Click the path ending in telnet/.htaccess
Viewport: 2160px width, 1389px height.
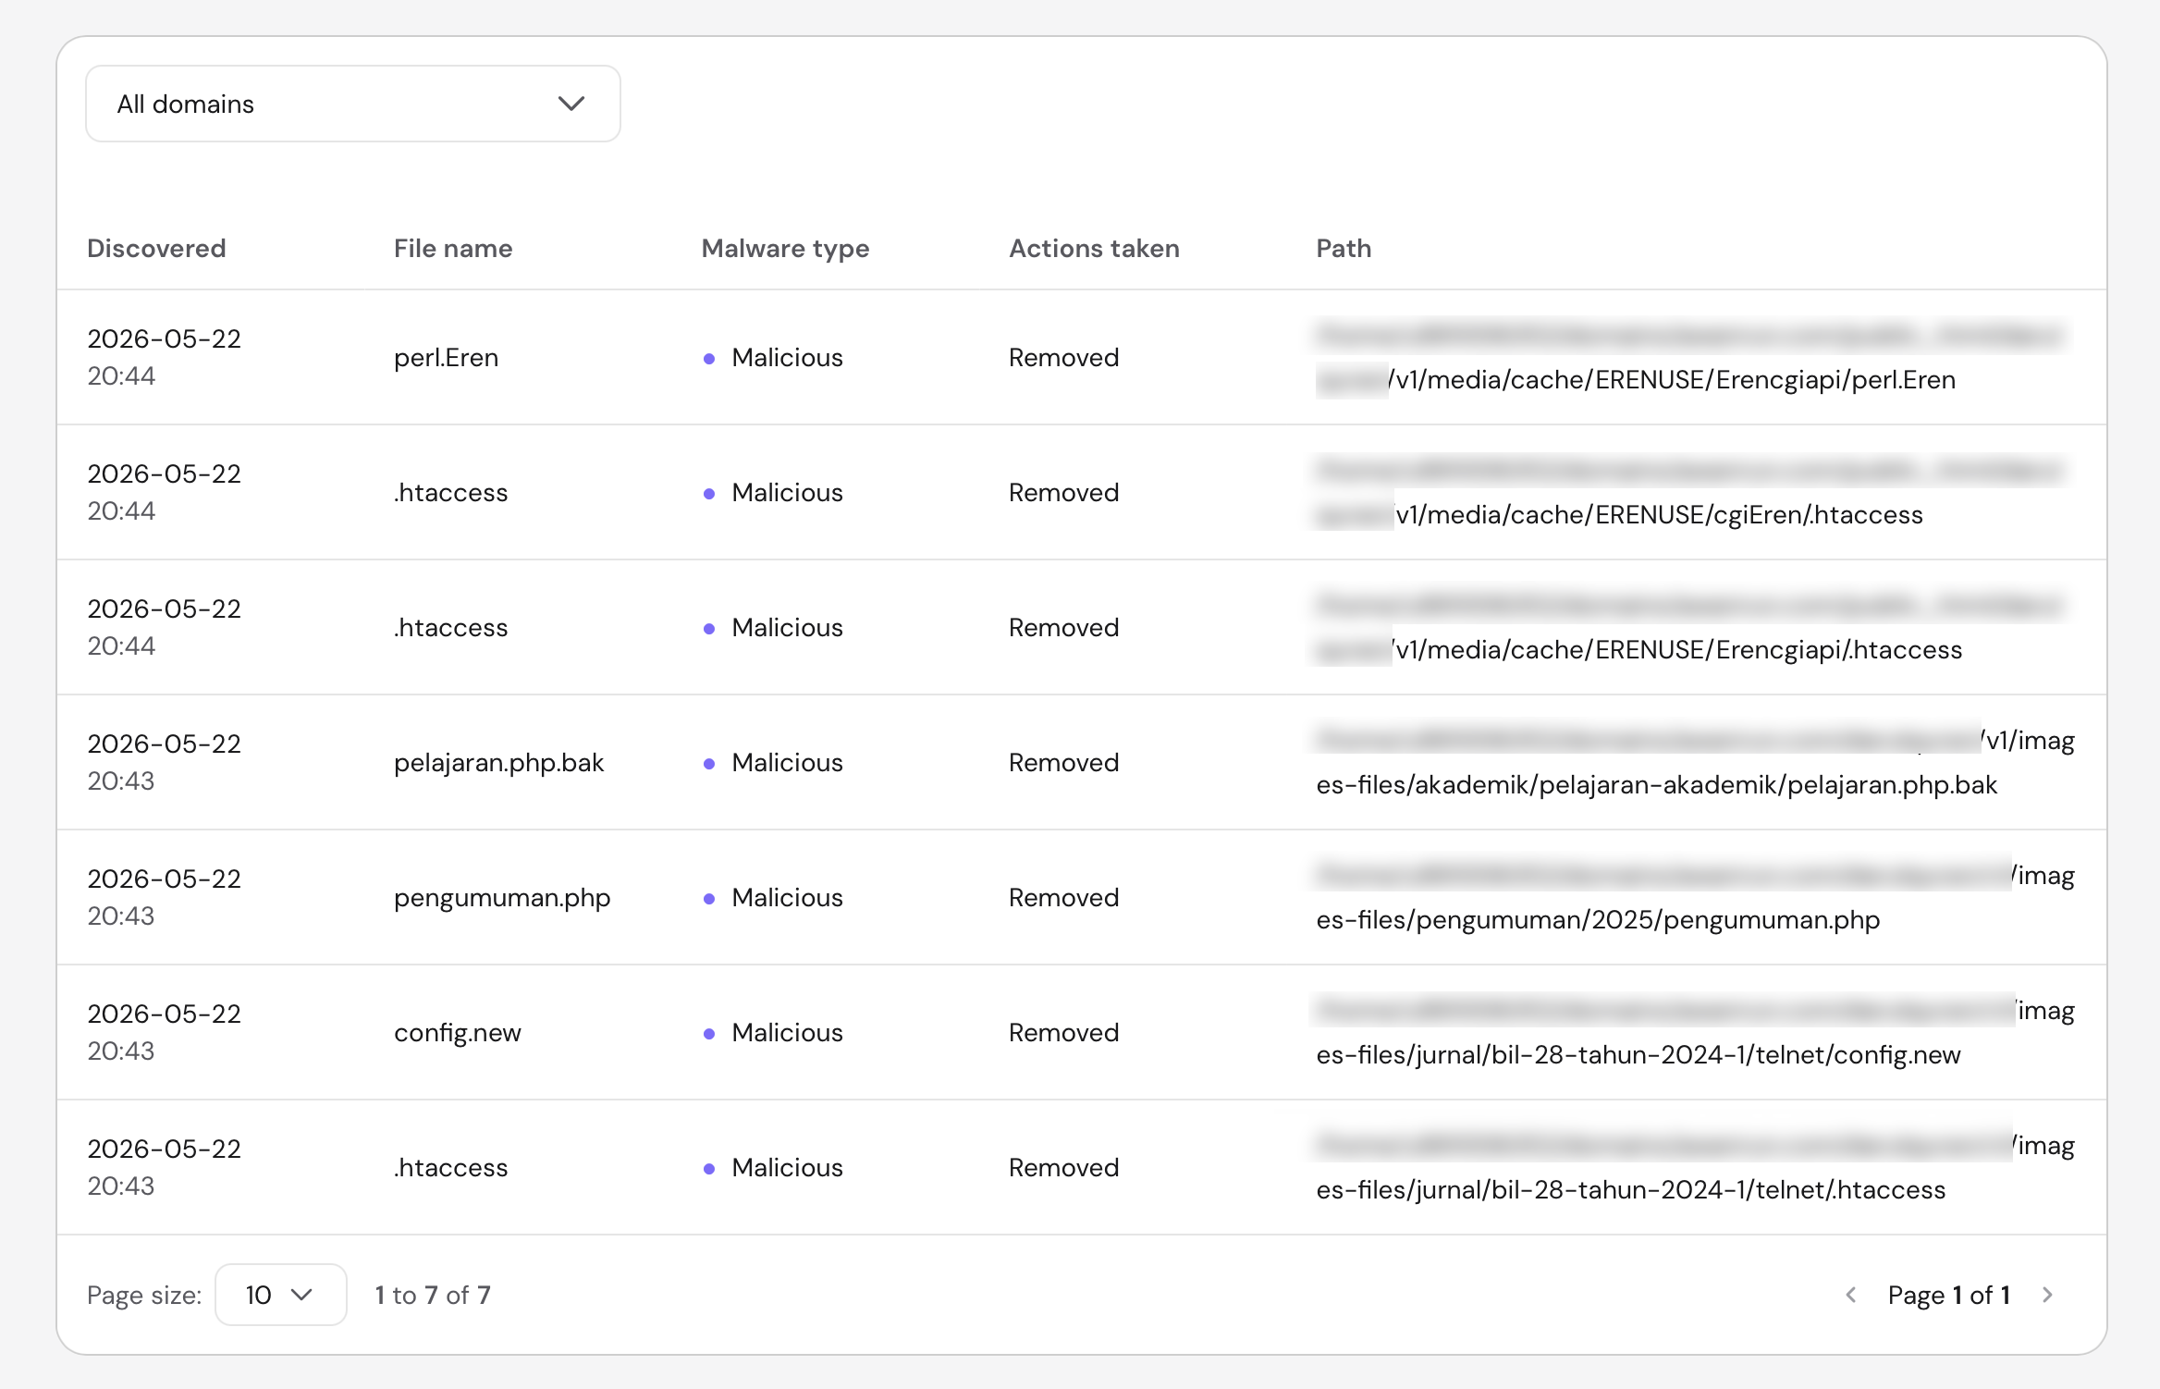(x=1695, y=1167)
